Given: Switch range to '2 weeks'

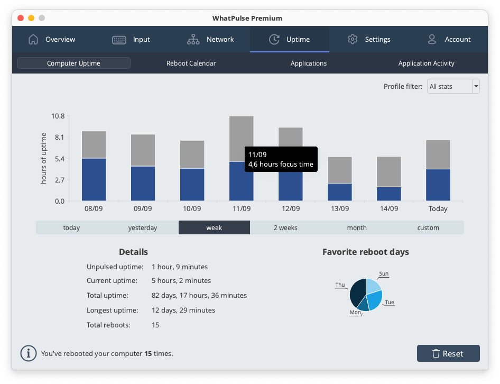Looking at the screenshot, I should (285, 228).
